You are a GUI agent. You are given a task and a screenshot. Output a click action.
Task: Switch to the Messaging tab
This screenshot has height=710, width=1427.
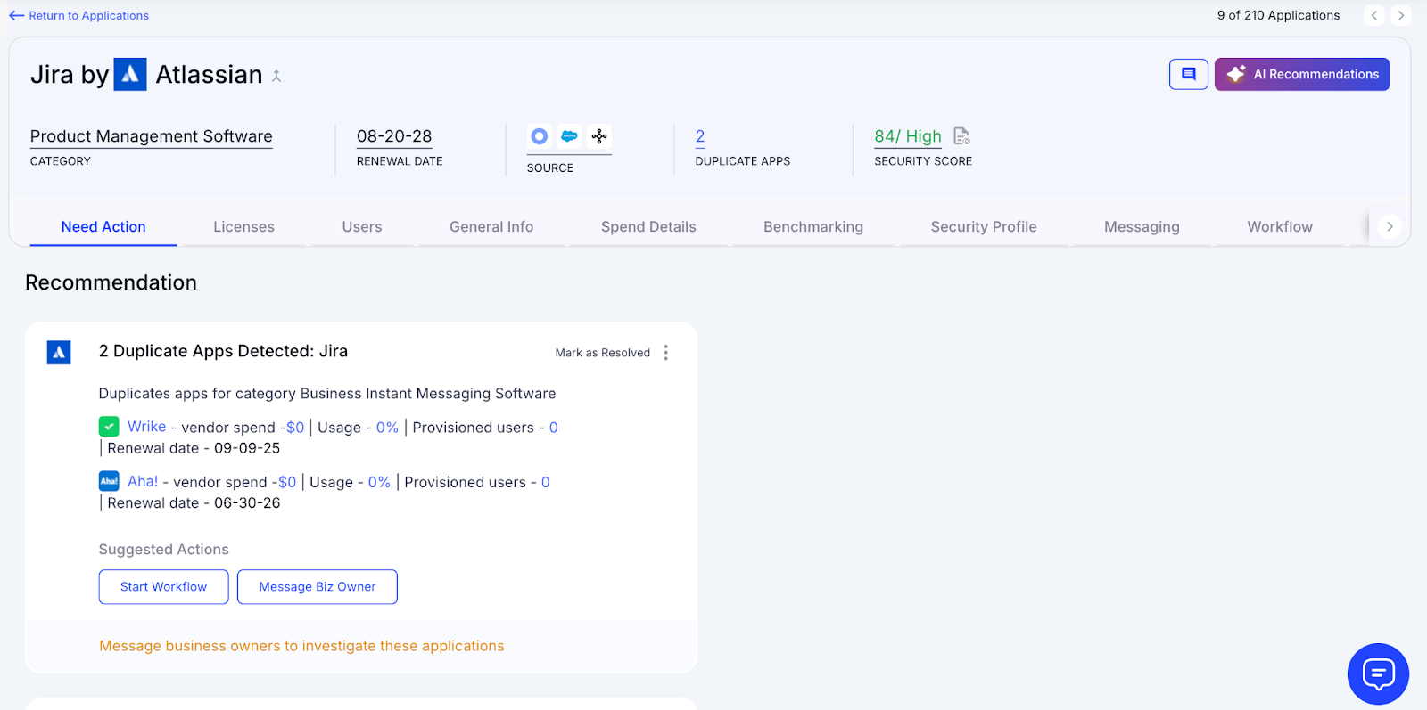click(1142, 226)
